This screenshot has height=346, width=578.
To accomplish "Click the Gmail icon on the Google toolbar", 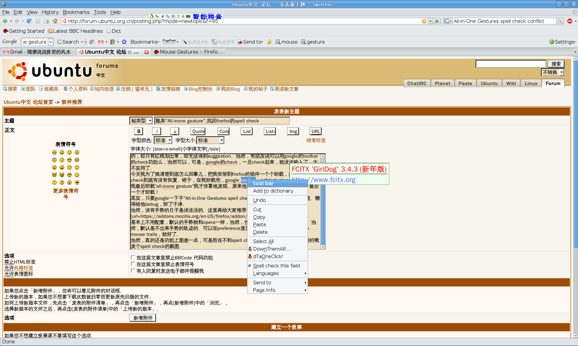I will (x=101, y=42).
